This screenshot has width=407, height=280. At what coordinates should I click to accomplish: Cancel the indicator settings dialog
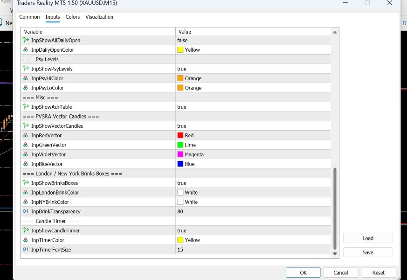tap(340, 273)
